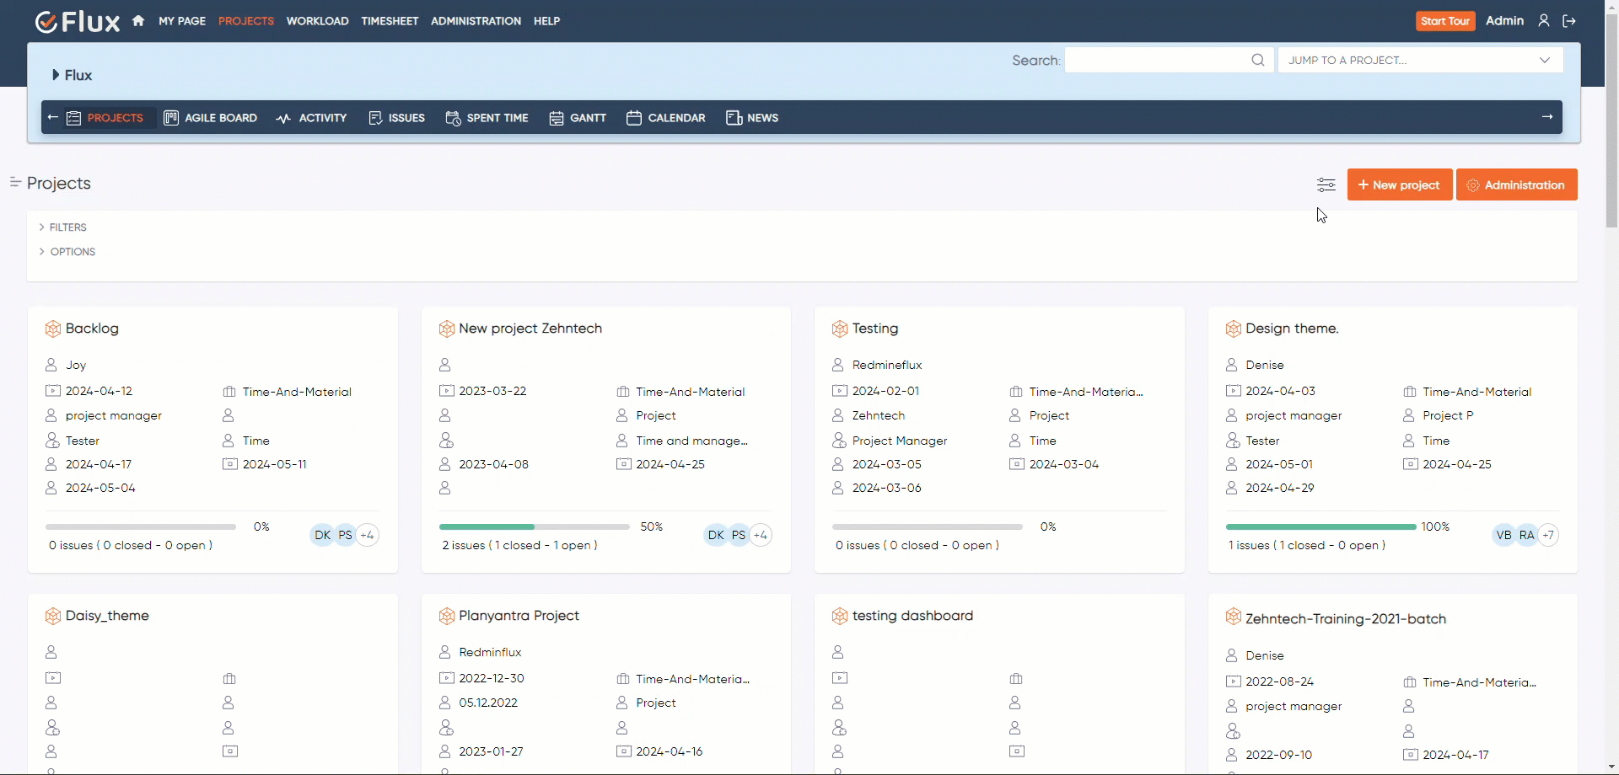Switch to the Gantt tab
This screenshot has width=1619, height=775.
[578, 118]
